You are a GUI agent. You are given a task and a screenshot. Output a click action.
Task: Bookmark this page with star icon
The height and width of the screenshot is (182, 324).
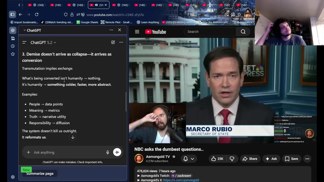point(239,15)
